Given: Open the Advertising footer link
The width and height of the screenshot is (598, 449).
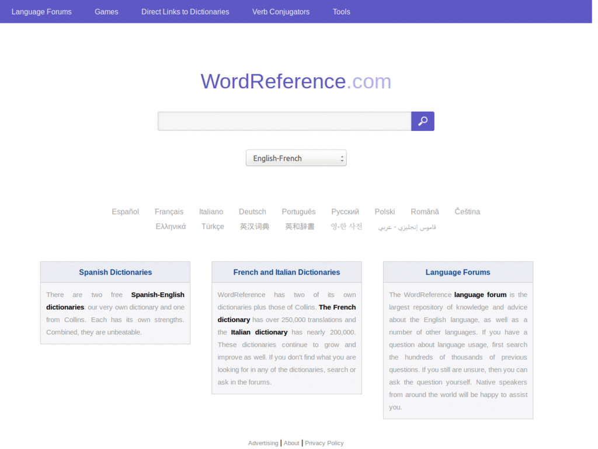Looking at the screenshot, I should point(263,443).
